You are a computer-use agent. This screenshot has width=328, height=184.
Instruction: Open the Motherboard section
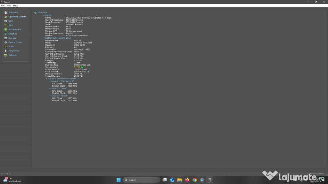[14, 29]
